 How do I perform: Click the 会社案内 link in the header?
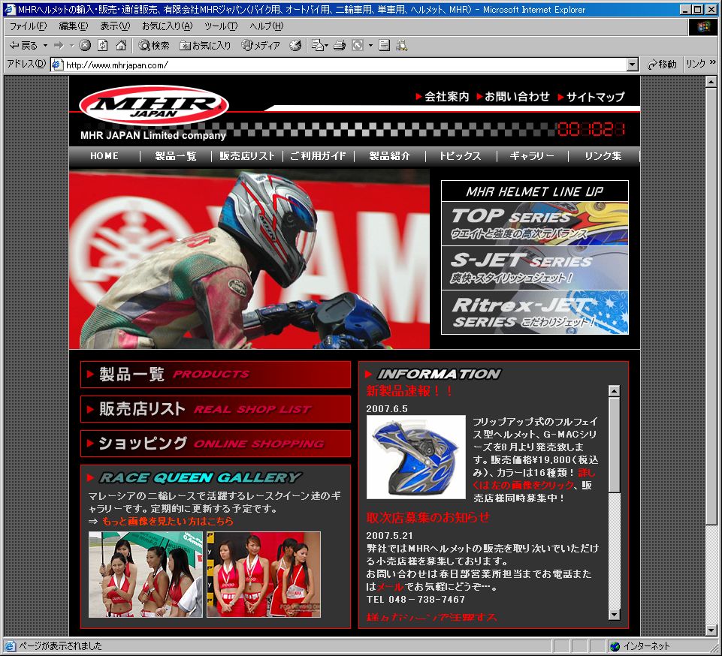pos(442,97)
